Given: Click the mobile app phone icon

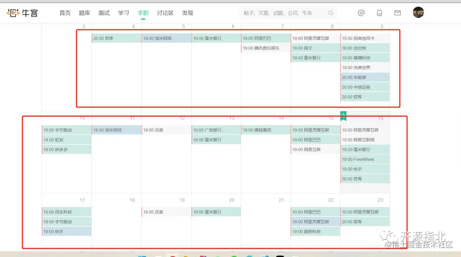Looking at the screenshot, I should click(x=379, y=13).
